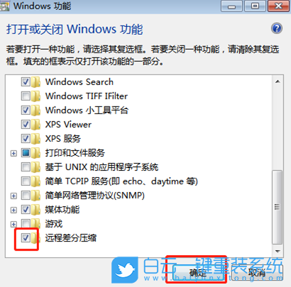The image size is (291, 287).
Task: Expand the 简单网络管理协议(SNMP) node
Action: (x=13, y=196)
